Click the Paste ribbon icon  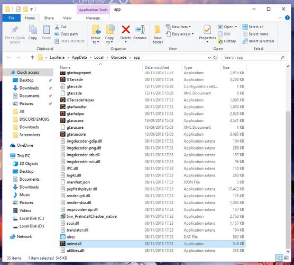coord(47,30)
